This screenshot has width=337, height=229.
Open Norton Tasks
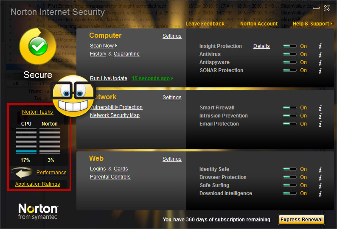tap(37, 112)
